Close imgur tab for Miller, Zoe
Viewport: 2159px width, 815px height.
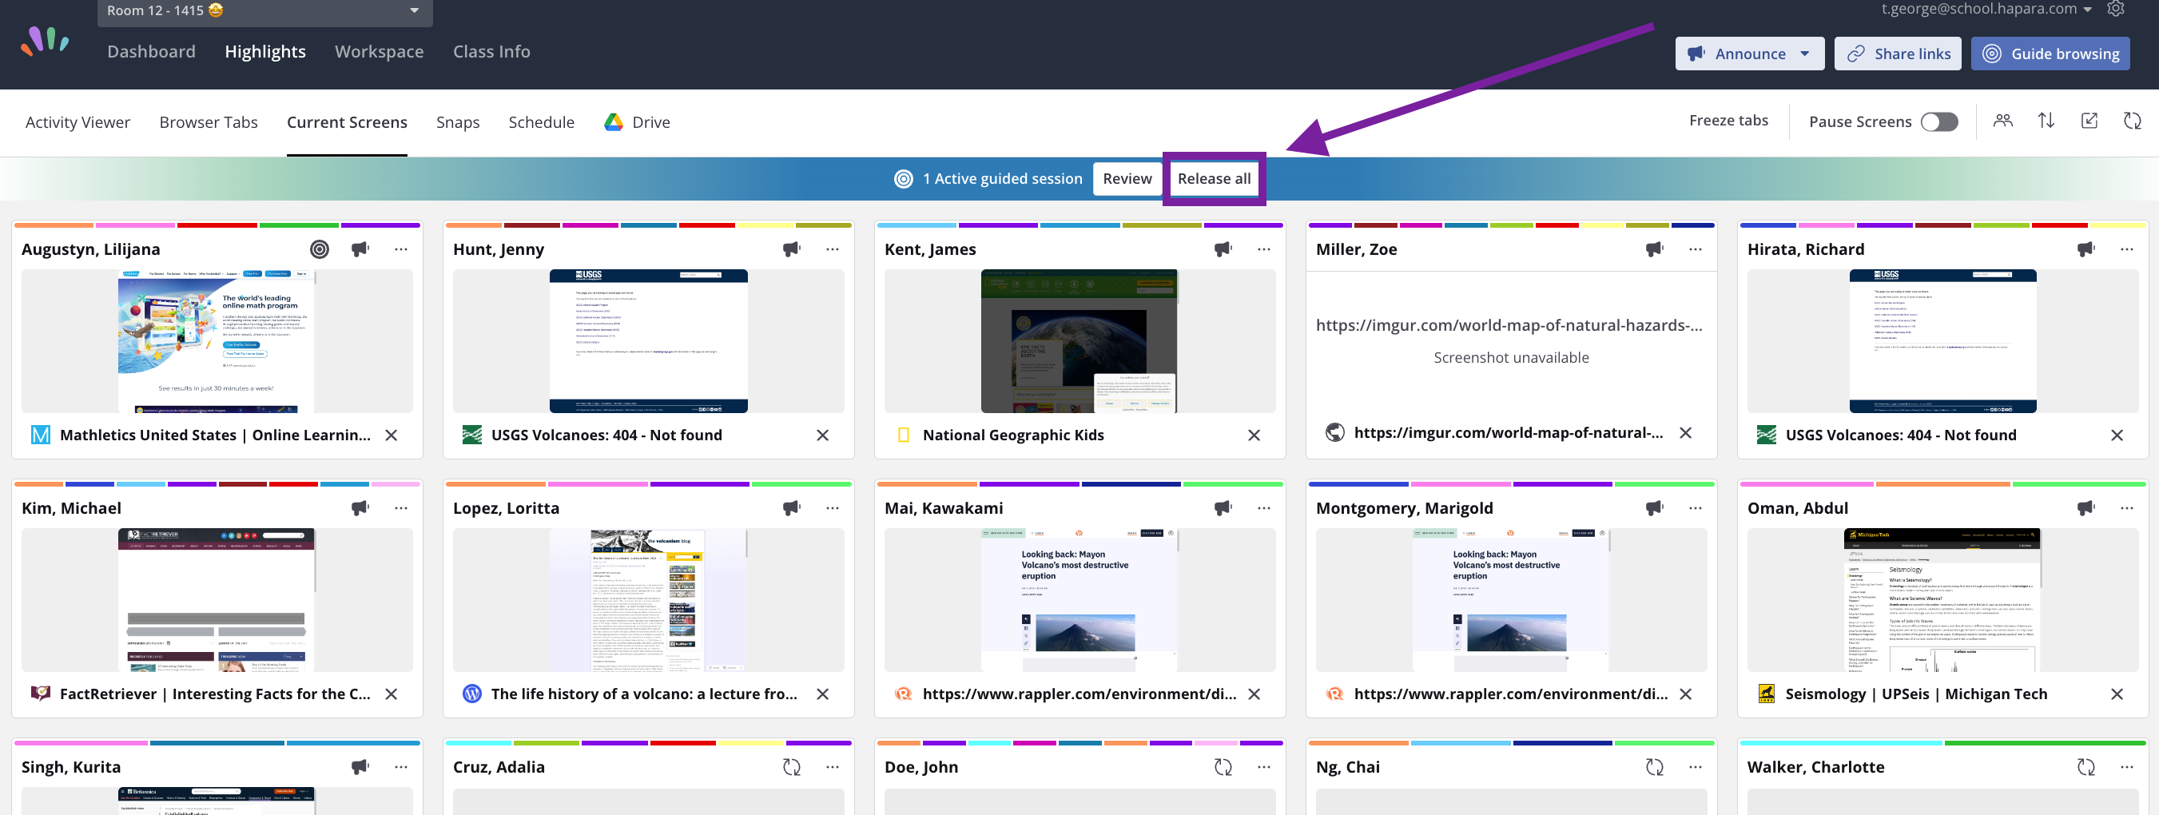pos(1685,432)
